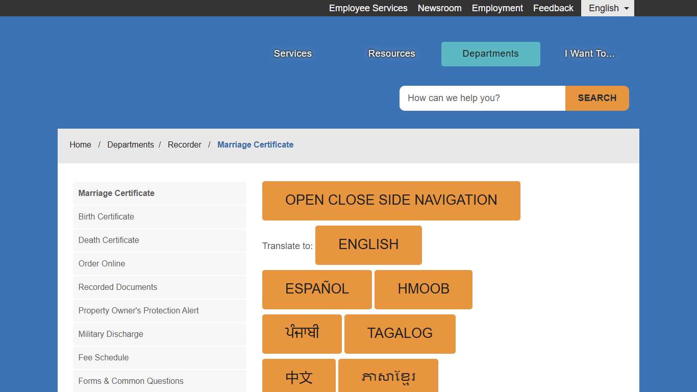Image resolution: width=697 pixels, height=392 pixels.
Task: Toggle Open Close Side Navigation
Action: point(391,201)
